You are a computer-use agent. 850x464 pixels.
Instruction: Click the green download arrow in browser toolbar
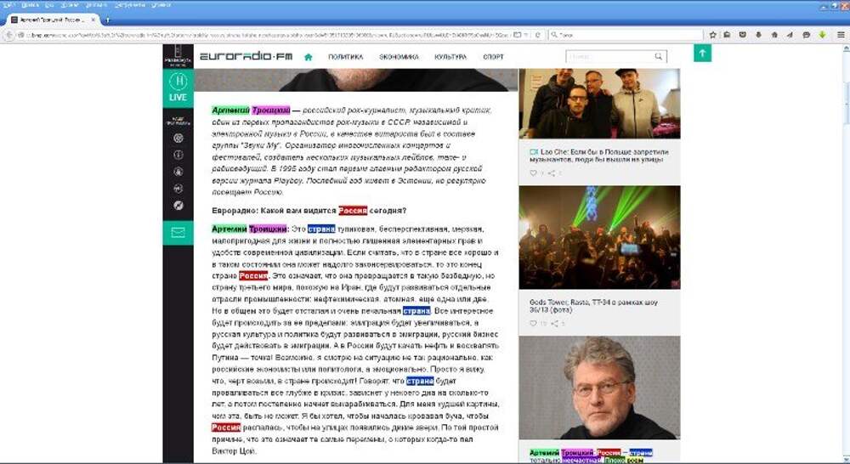pyautogui.click(x=822, y=35)
